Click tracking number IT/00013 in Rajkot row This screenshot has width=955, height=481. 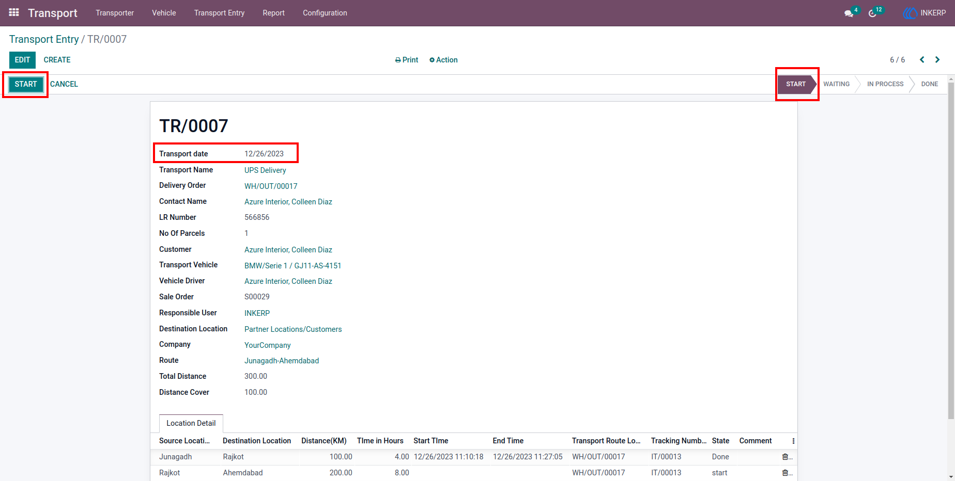(666, 473)
